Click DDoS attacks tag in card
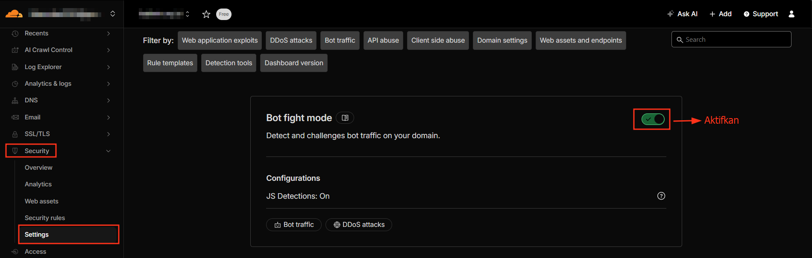Viewport: 812px width, 258px height. (359, 225)
